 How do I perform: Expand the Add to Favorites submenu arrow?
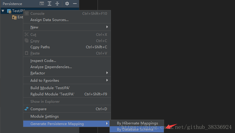point(107,80)
